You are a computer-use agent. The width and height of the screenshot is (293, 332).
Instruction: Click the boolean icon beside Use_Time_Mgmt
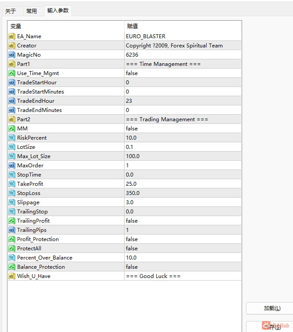[12, 73]
